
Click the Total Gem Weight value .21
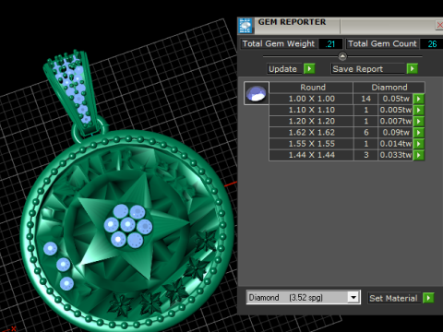pyautogui.click(x=330, y=44)
